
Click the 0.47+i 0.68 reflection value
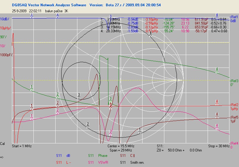219,31
